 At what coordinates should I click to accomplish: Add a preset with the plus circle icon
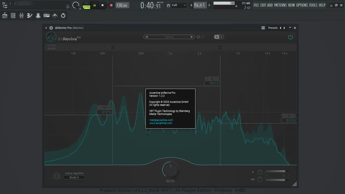[x=198, y=37]
